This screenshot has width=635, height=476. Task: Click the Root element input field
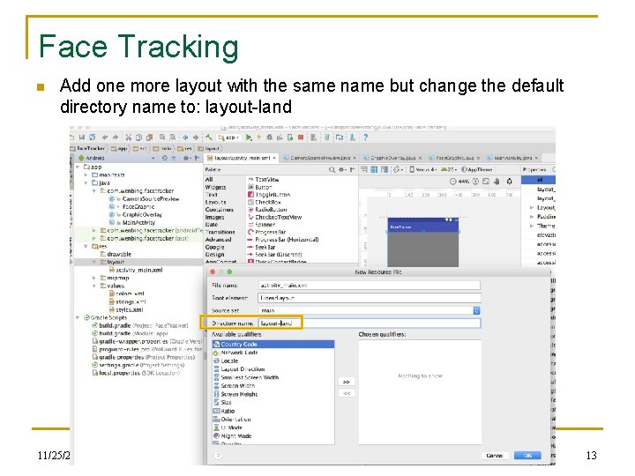click(x=369, y=298)
